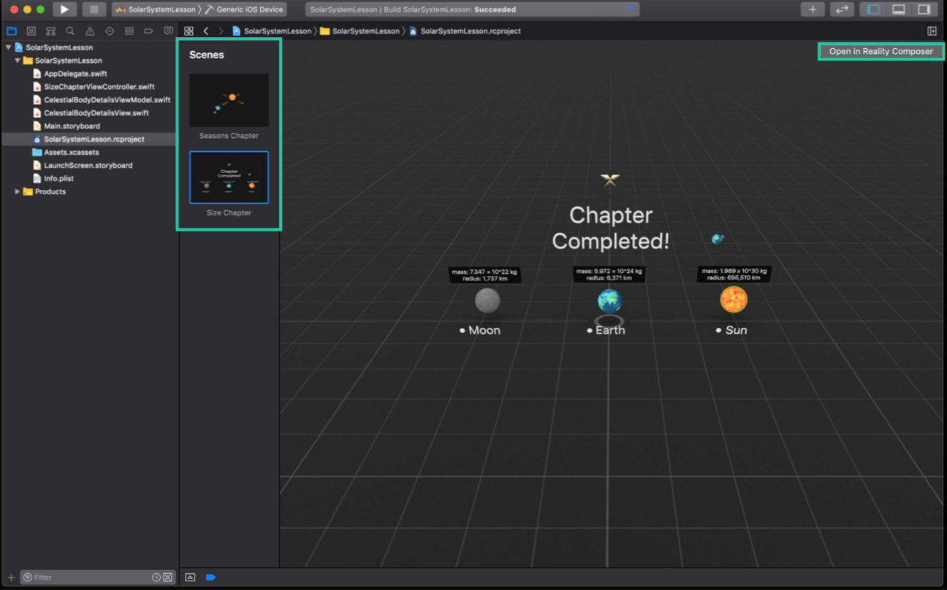Click the navigator Filter field
This screenshot has height=590, width=947.
point(97,578)
